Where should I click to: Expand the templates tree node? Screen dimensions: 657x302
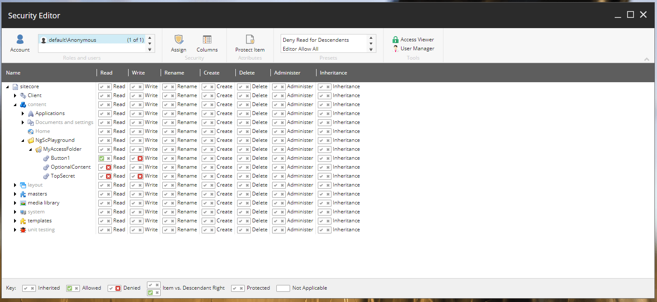15,221
